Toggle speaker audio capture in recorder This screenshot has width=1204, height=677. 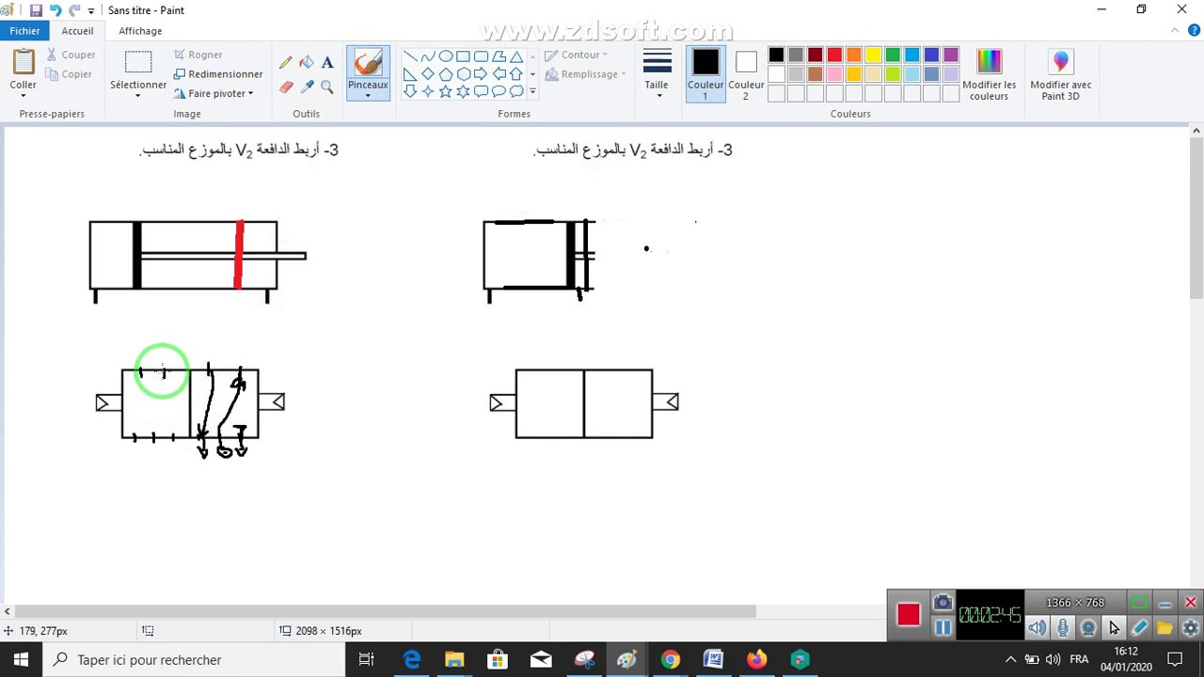[x=1037, y=628]
